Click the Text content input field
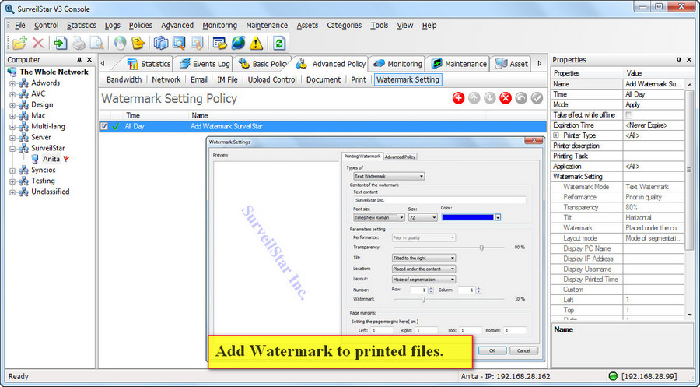The height and width of the screenshot is (387, 700). [x=439, y=200]
